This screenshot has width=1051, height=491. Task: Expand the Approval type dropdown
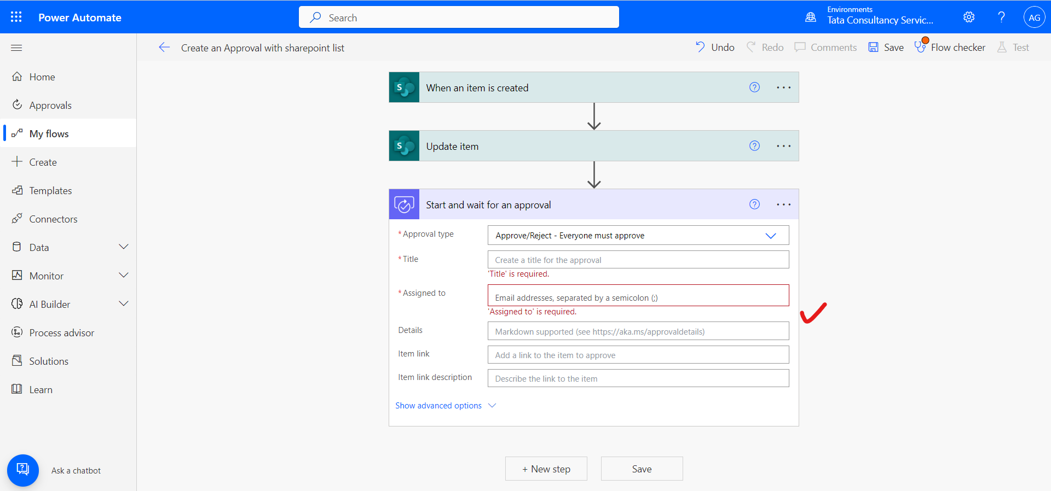770,236
